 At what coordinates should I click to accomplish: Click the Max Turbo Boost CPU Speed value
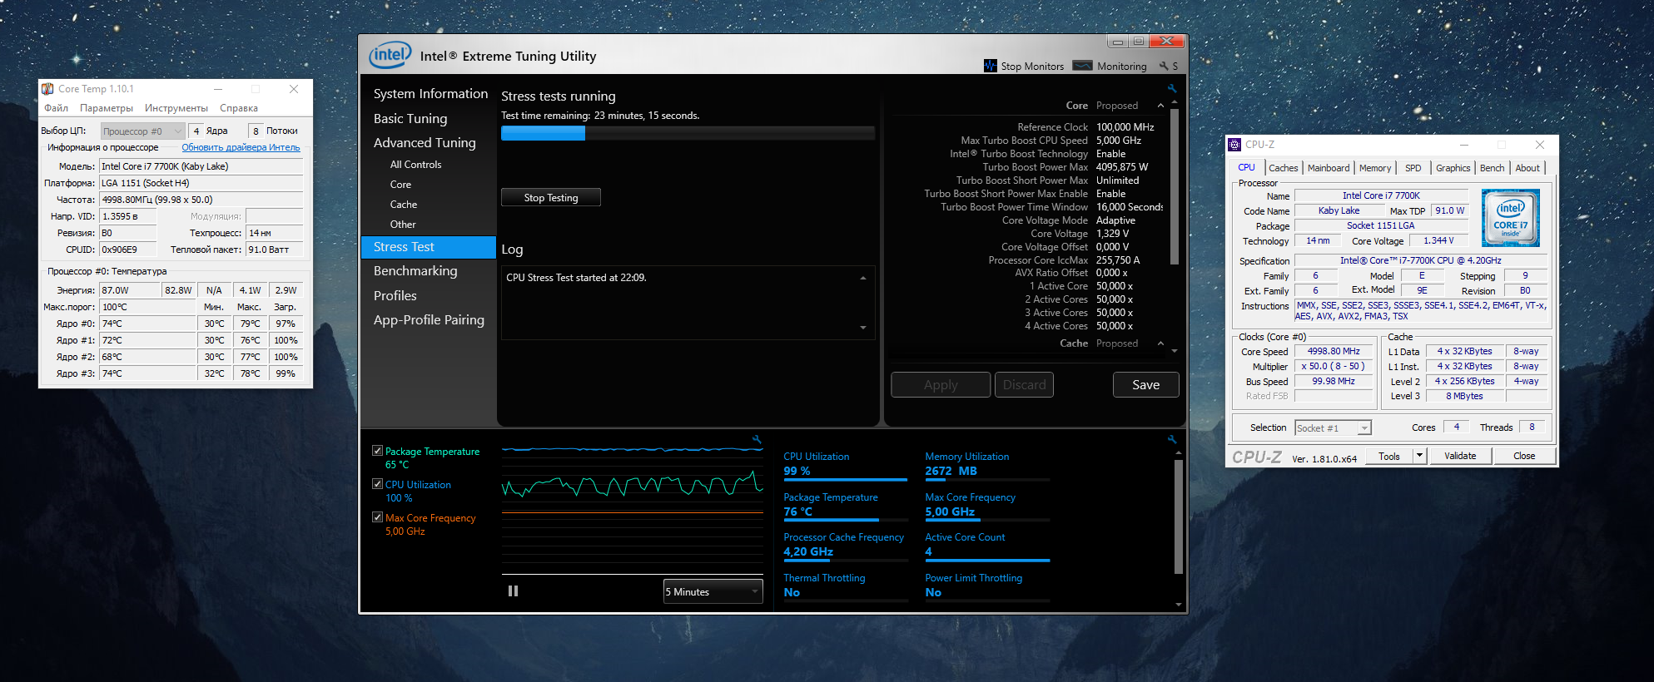point(1119,141)
